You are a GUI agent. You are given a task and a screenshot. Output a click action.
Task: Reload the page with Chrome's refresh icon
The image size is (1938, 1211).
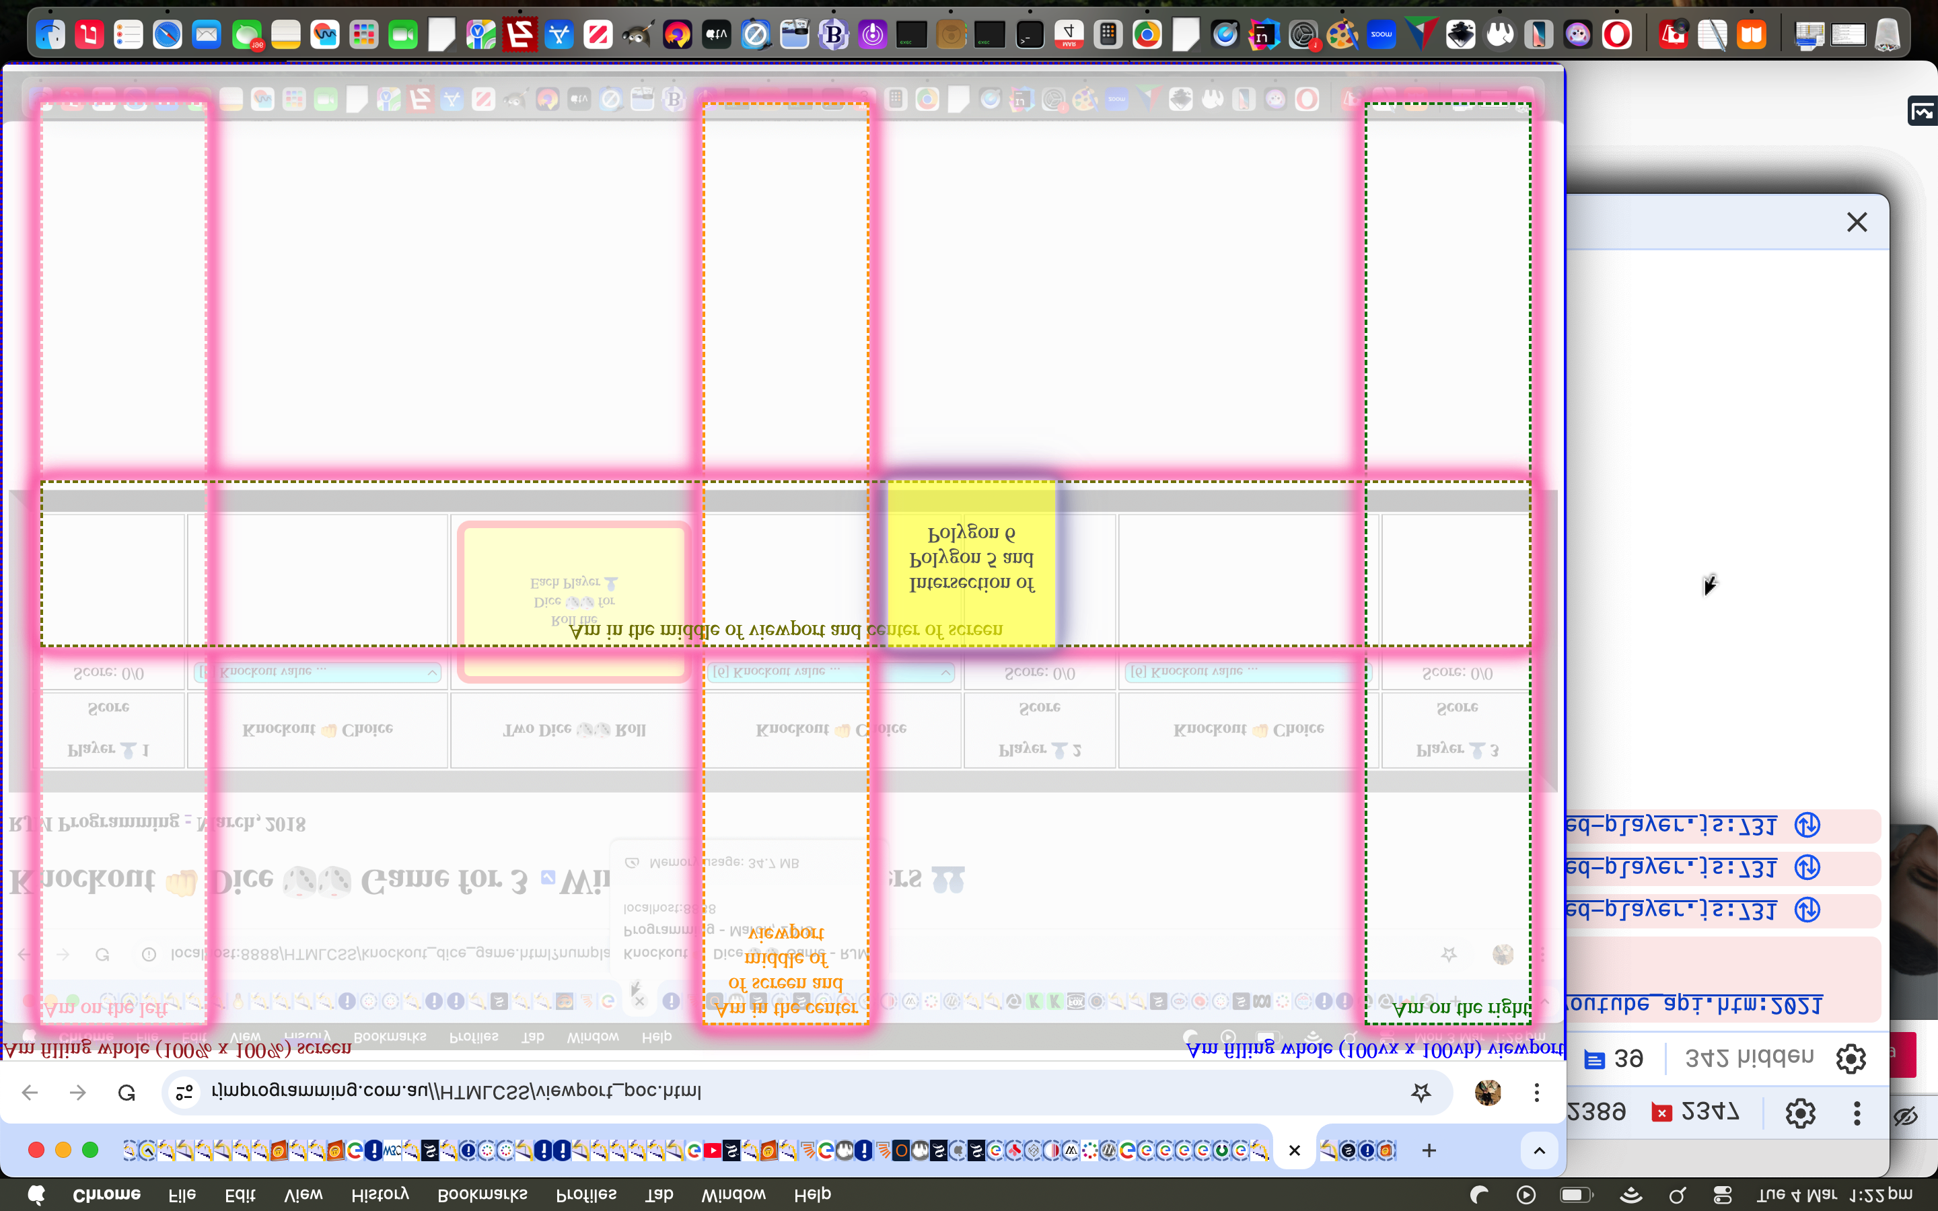127,1093
